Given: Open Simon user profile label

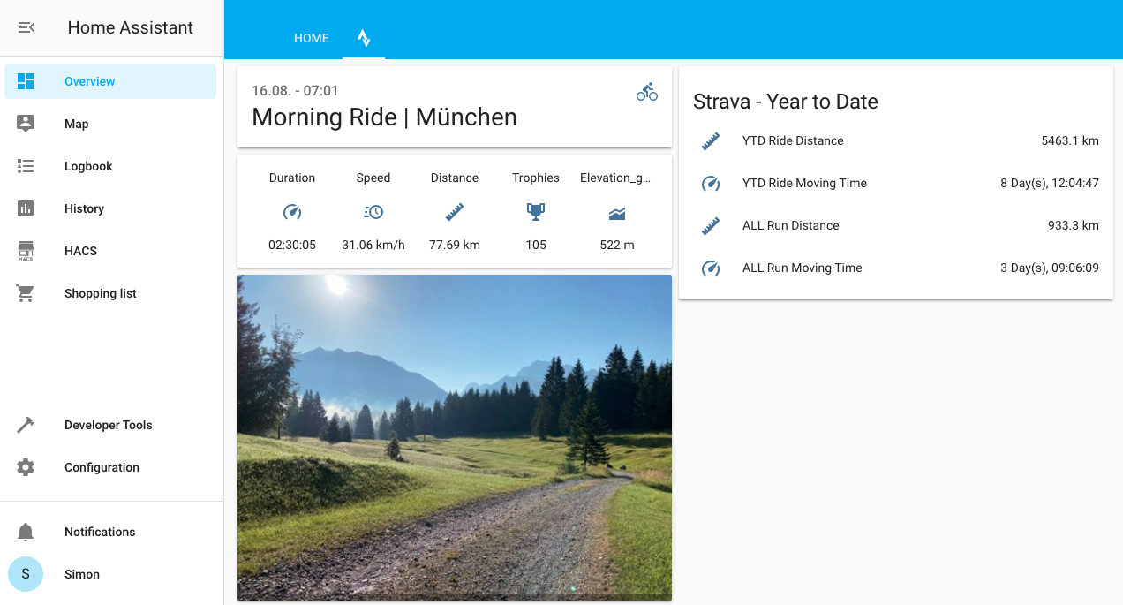Looking at the screenshot, I should pyautogui.click(x=82, y=574).
